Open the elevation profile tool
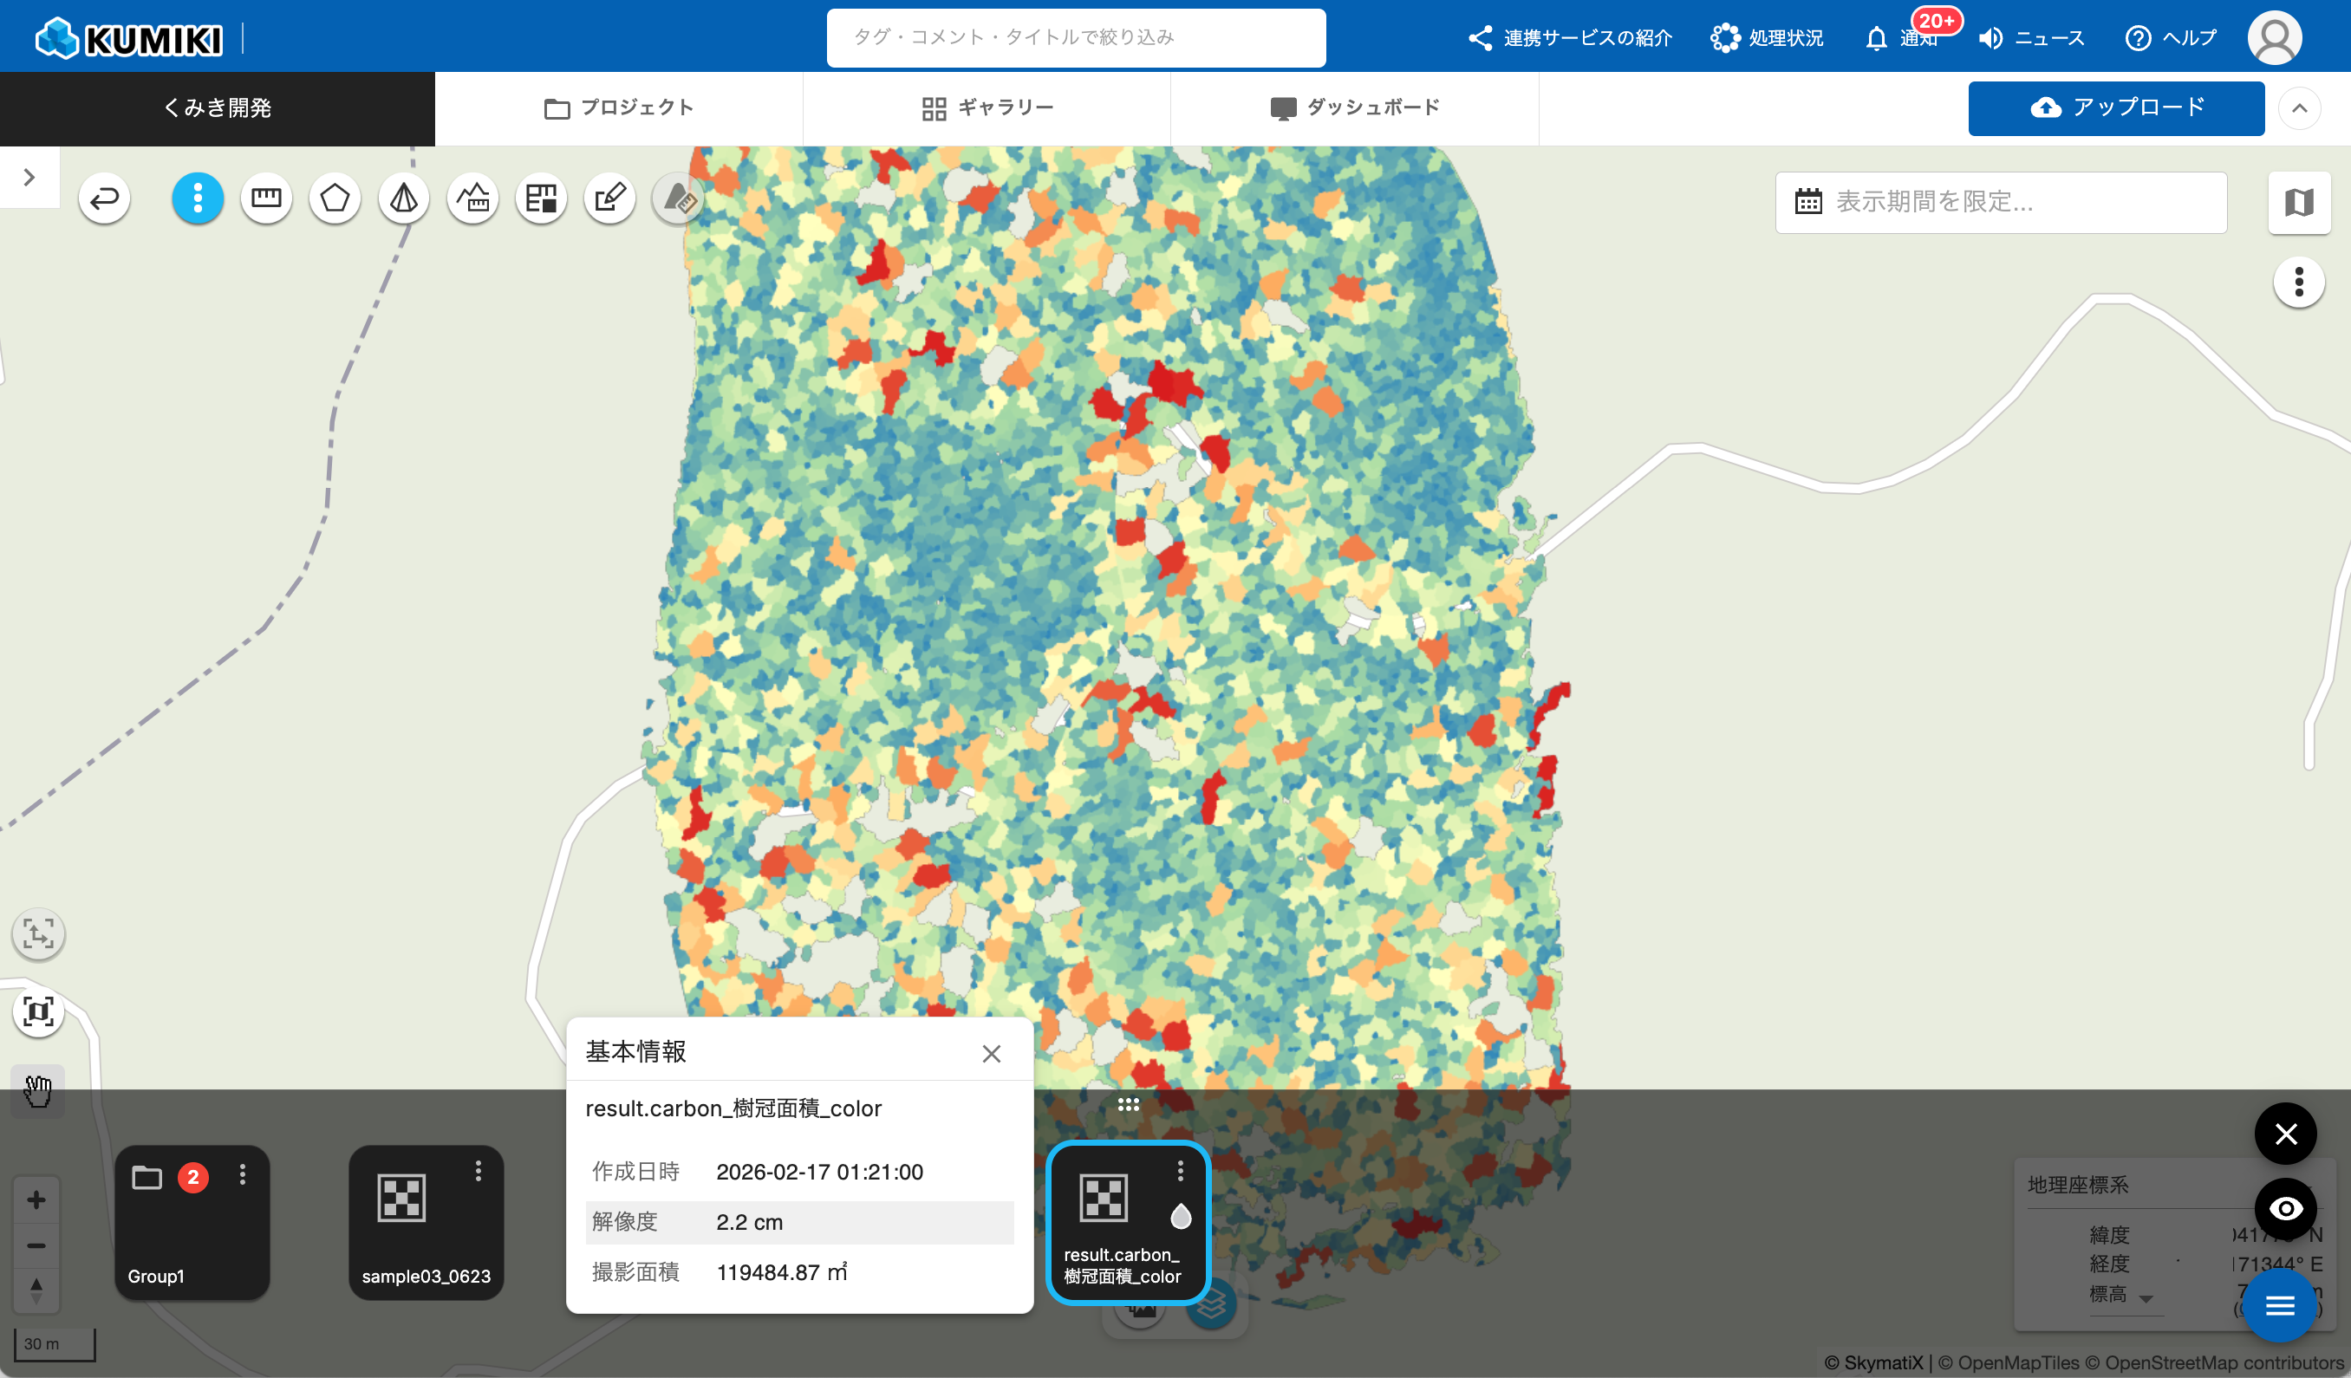The height and width of the screenshot is (1378, 2351). pos(472,198)
